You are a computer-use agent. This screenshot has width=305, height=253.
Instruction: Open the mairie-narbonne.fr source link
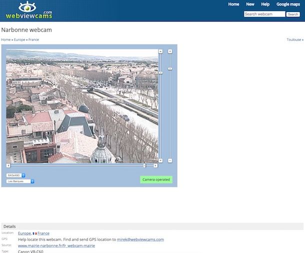pyautogui.click(x=56, y=245)
